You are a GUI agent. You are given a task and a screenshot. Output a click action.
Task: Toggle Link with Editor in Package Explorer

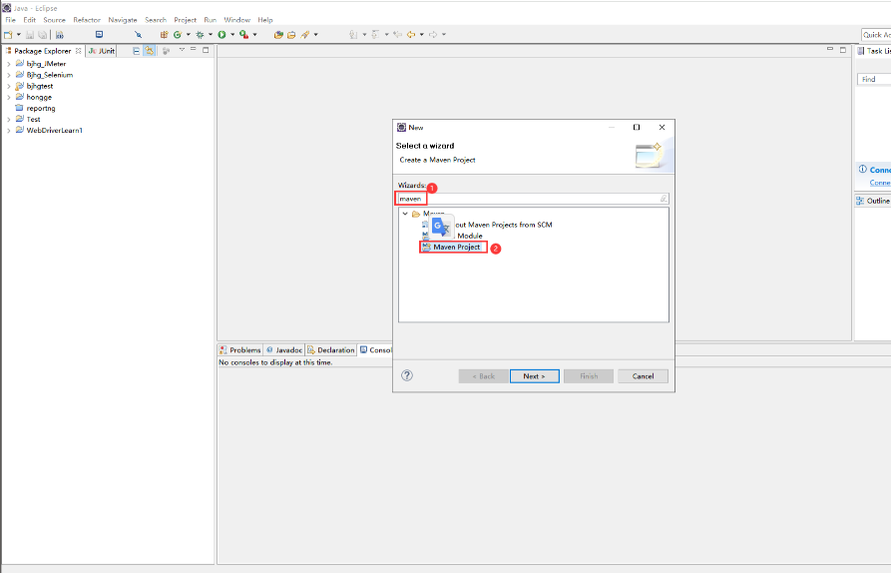(x=149, y=51)
